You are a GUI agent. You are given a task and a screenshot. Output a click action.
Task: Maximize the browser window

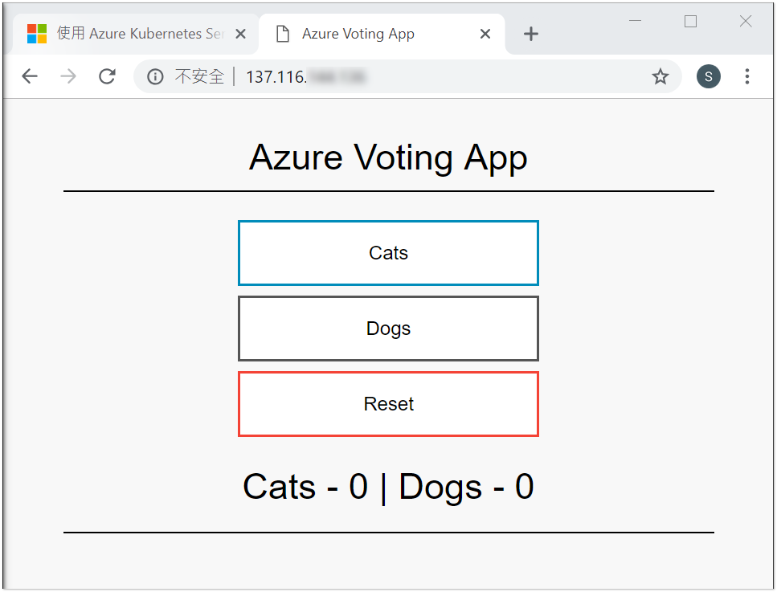pos(690,22)
